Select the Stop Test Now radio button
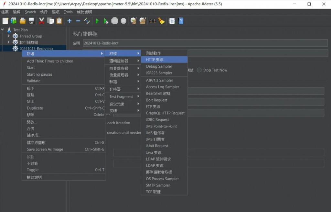The width and height of the screenshot is (331, 212). (199, 70)
